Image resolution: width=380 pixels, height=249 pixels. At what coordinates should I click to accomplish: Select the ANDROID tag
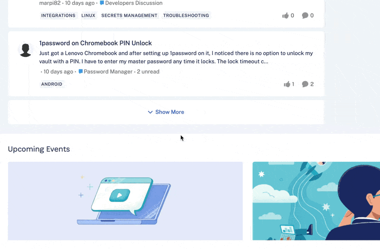point(52,84)
